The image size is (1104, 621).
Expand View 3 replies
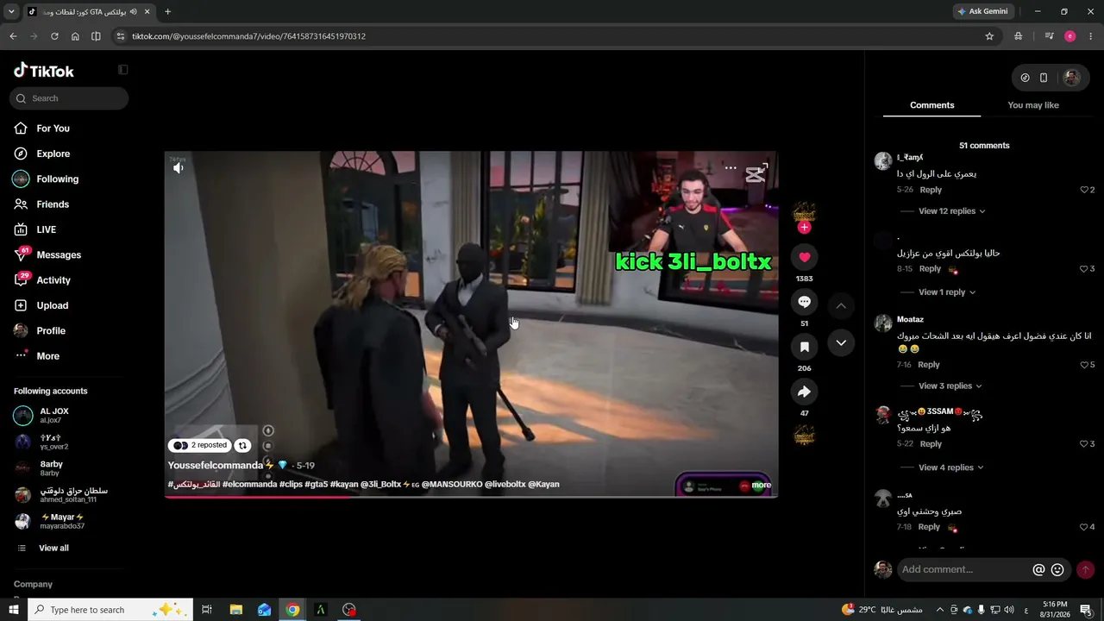(x=950, y=386)
